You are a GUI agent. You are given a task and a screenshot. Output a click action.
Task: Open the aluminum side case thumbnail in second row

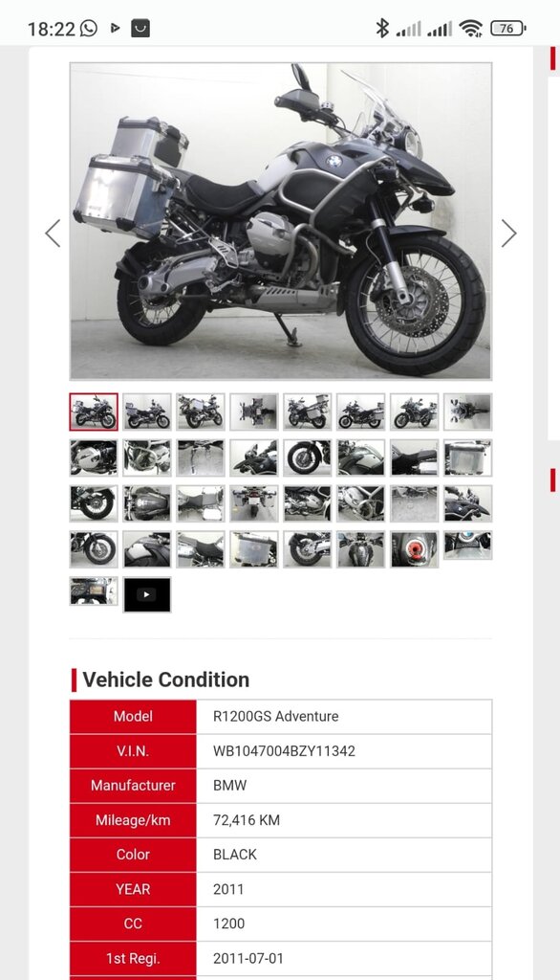(467, 457)
